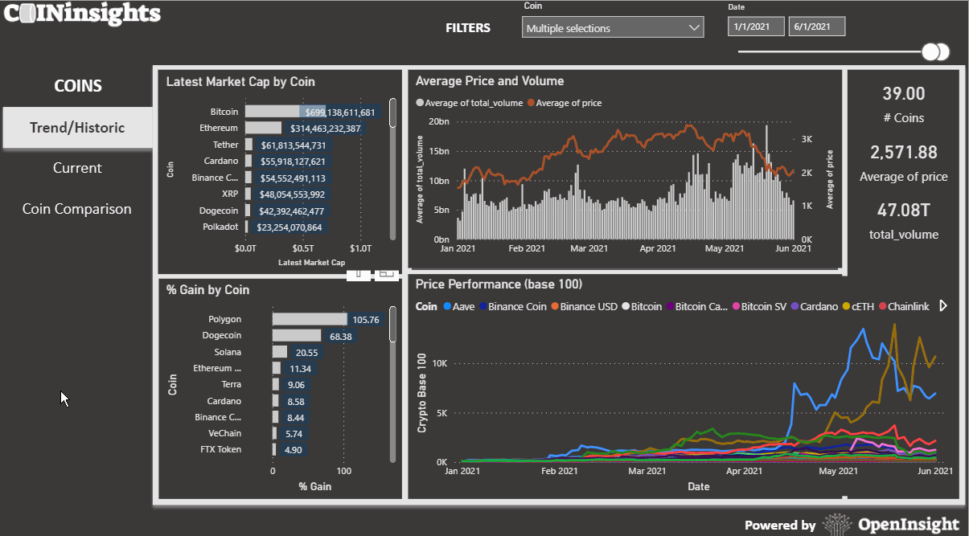This screenshot has height=536, width=969.
Task: Switch to the Trend/Historic tab
Action: click(x=77, y=128)
